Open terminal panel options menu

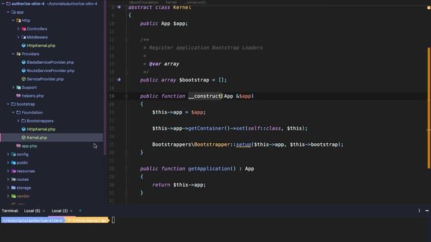[419, 210]
